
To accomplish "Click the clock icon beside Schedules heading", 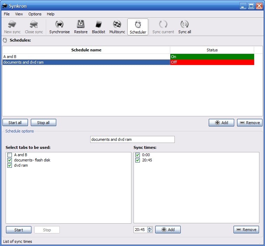I will coord(5,40).
